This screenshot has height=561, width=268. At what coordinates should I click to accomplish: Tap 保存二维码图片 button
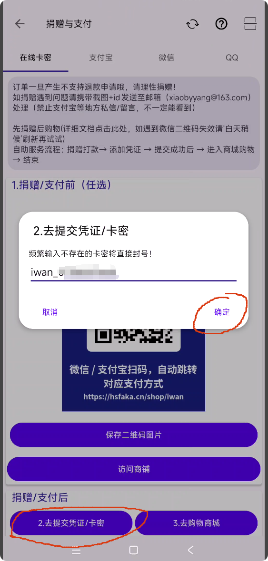pos(134,435)
